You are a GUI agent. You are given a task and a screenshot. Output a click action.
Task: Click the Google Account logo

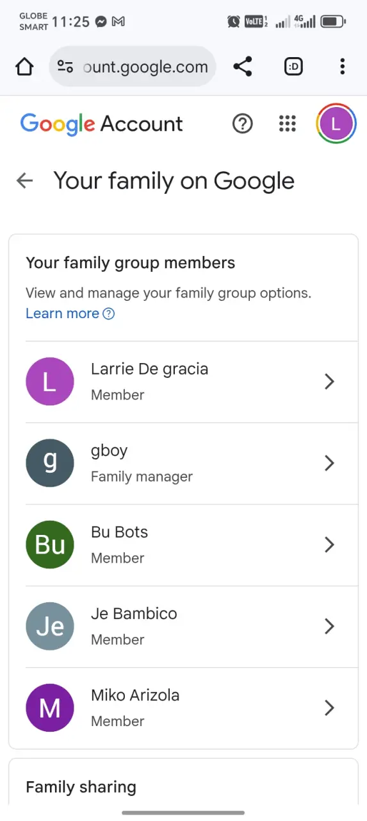tap(102, 124)
